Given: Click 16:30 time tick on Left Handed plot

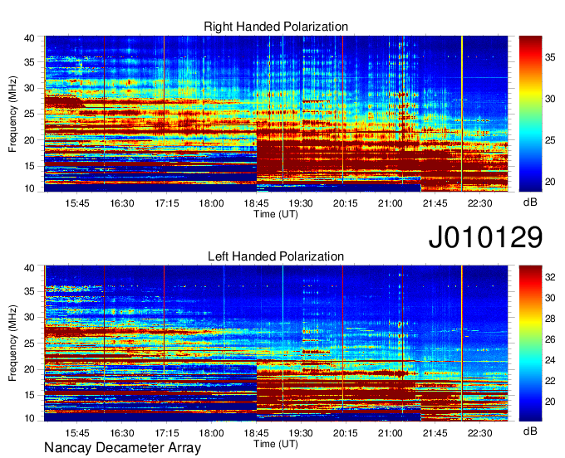Looking at the screenshot, I should coord(122,433).
